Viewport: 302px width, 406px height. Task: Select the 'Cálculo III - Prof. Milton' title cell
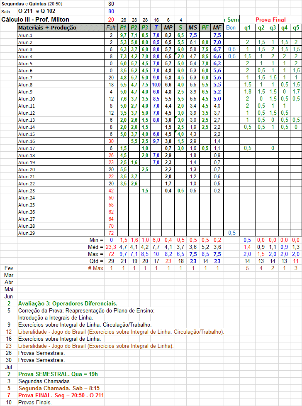[x=36, y=20]
